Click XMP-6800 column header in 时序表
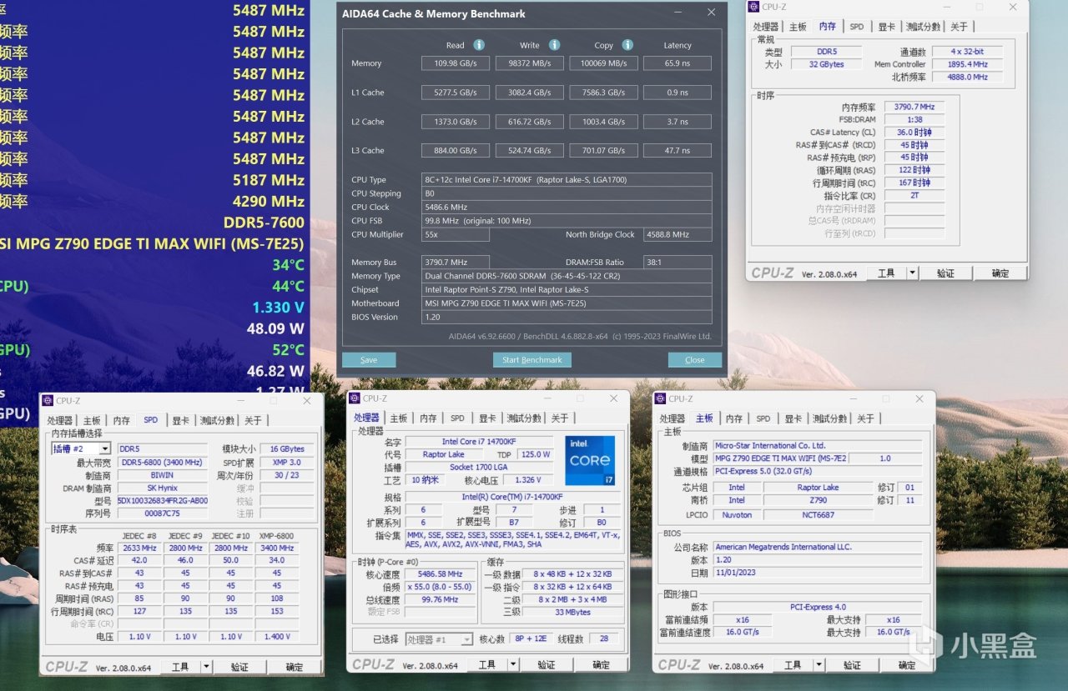Viewport: 1068px width, 691px height. (276, 536)
